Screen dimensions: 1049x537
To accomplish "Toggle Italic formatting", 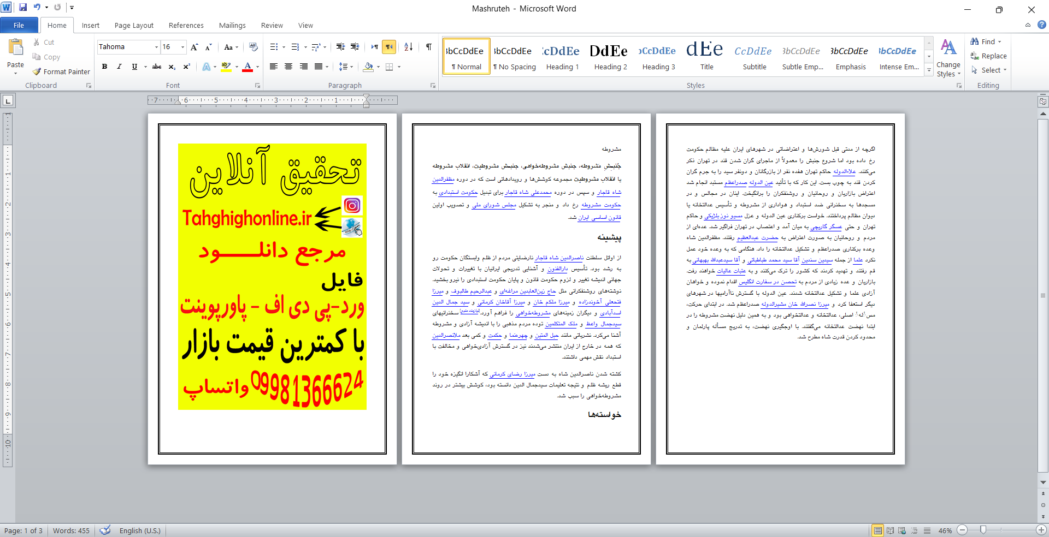I will [x=119, y=67].
